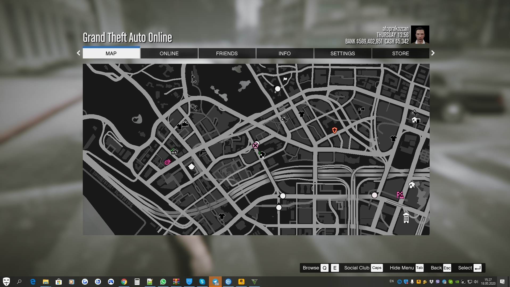510x287 pixels.
Task: Open Telegram from the taskbar
Action: 215,282
